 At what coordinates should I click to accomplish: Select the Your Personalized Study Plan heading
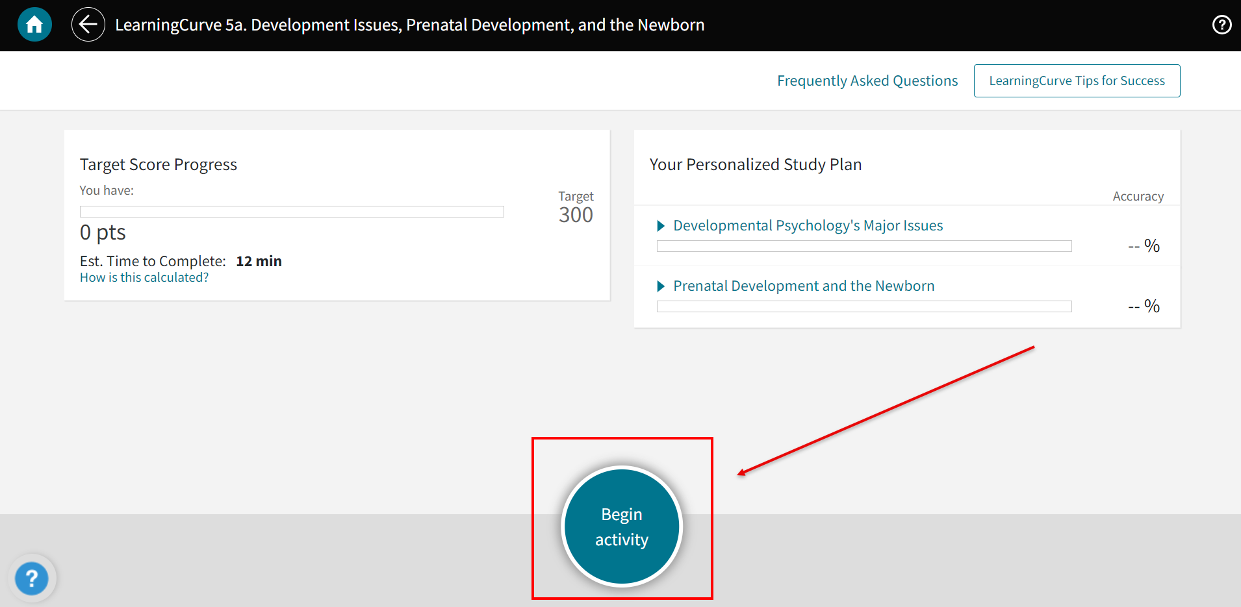[755, 164]
